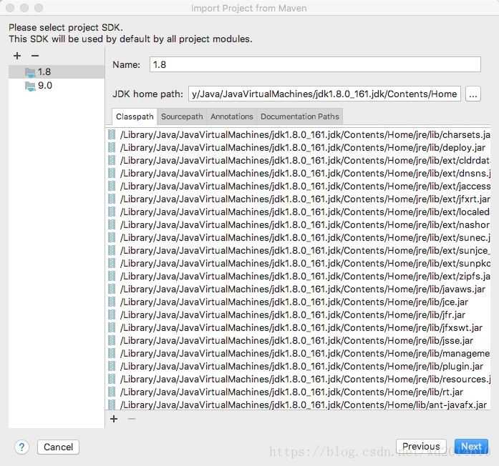Select the 9.0 SDK entry
This screenshot has width=499, height=466.
[x=57, y=86]
